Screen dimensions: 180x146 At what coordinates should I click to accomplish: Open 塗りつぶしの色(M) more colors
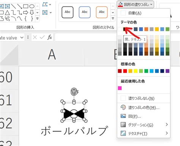pos(144,108)
